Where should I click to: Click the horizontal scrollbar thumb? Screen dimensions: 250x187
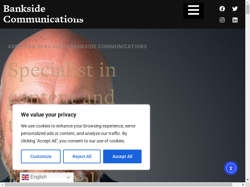118,185
